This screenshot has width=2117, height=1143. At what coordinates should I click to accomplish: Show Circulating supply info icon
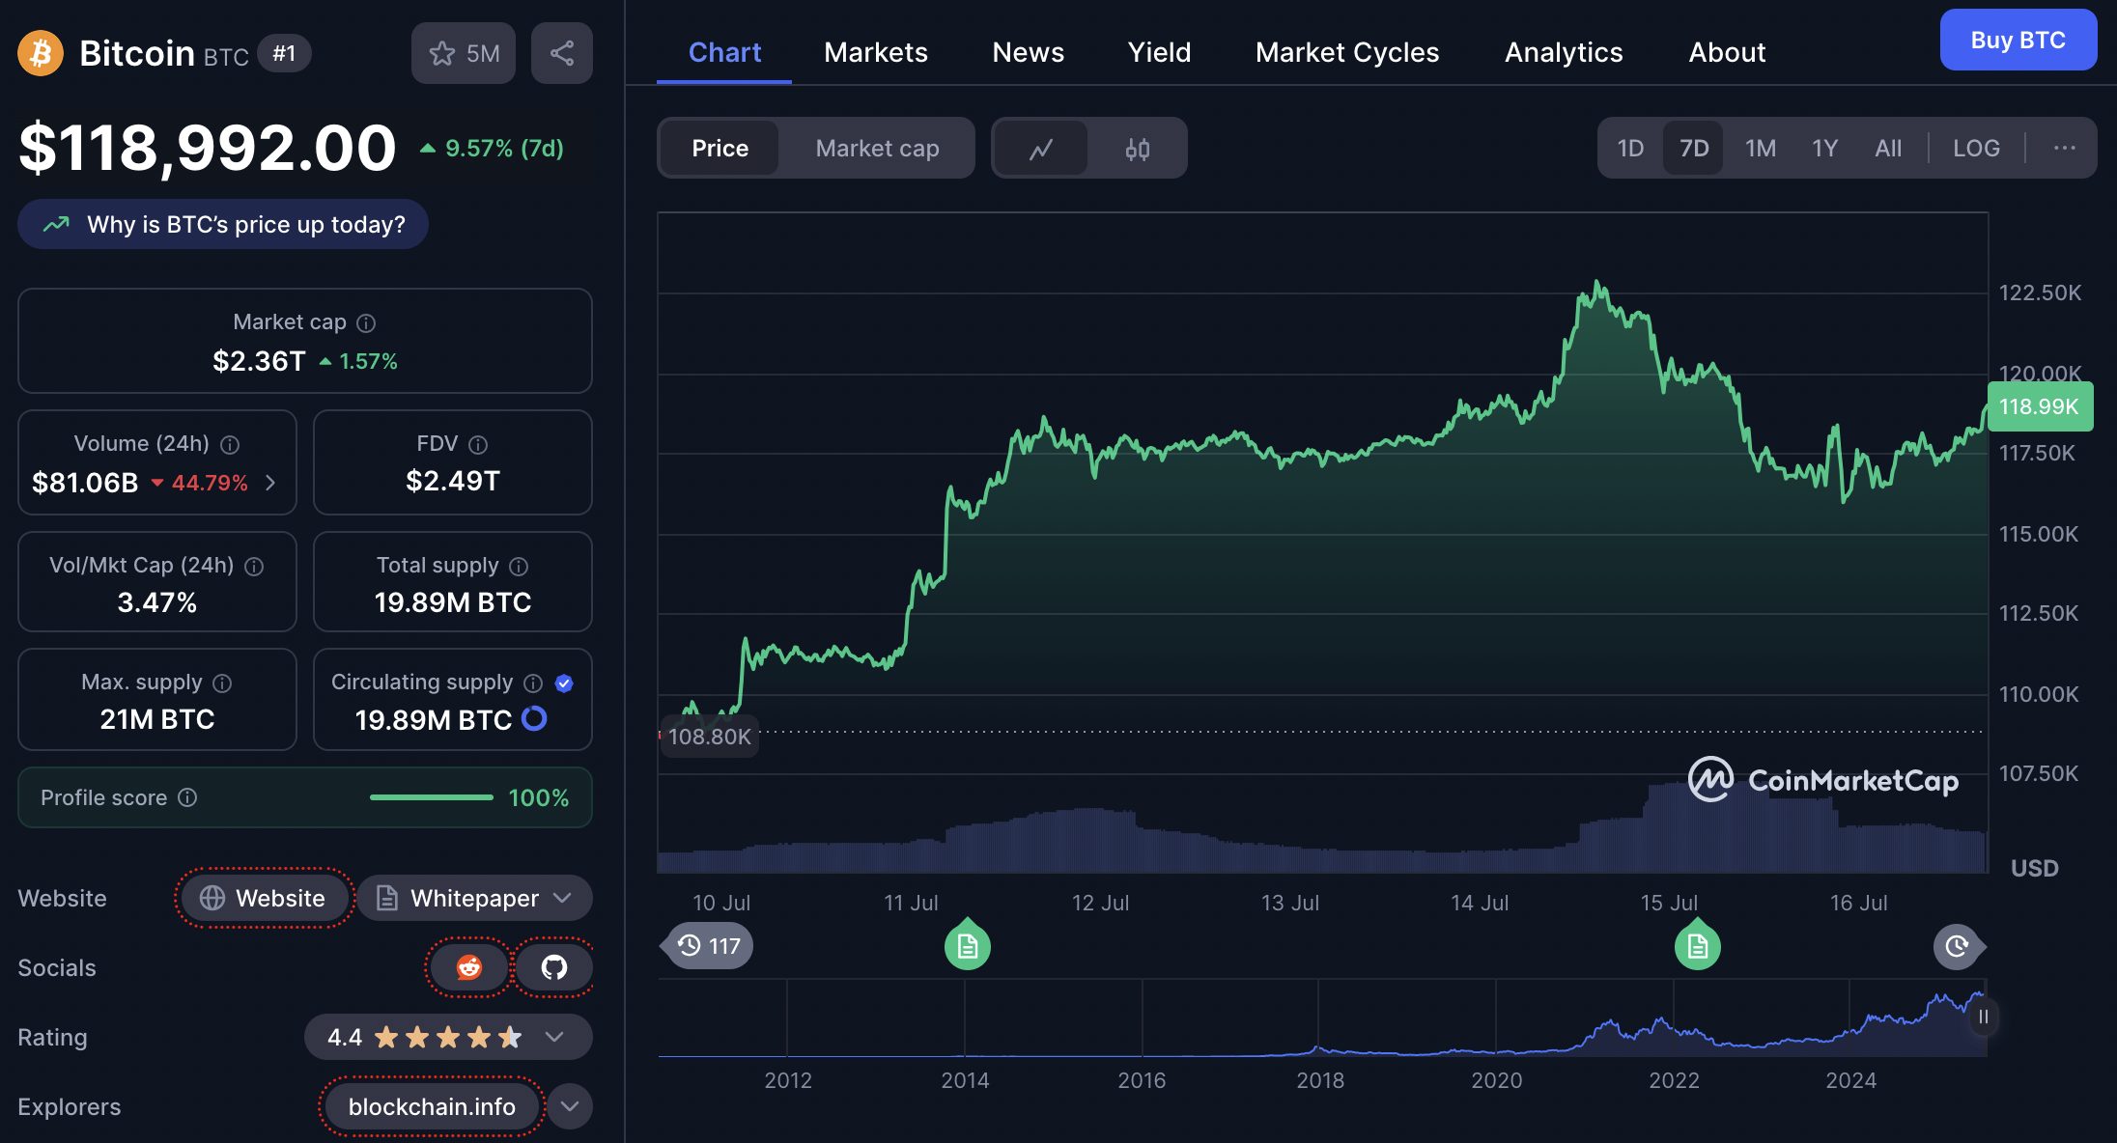point(533,683)
